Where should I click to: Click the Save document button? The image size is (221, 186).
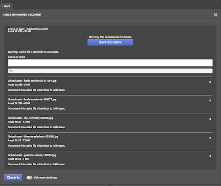110,42
